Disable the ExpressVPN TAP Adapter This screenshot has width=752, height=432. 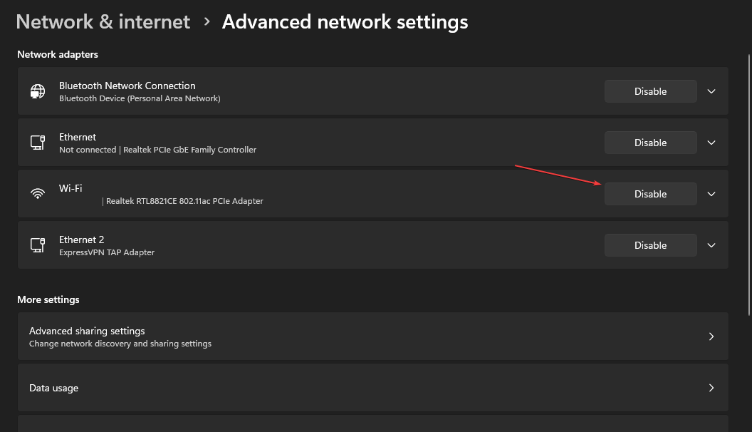pyautogui.click(x=650, y=245)
